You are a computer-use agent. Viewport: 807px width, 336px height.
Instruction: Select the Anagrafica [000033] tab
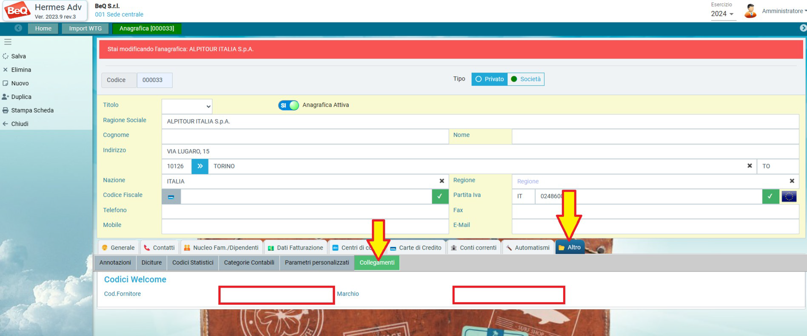pyautogui.click(x=147, y=28)
